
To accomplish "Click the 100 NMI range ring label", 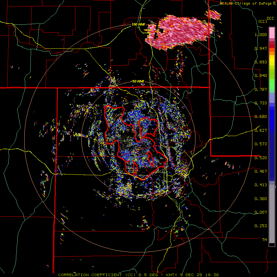I will click(x=138, y=24).
